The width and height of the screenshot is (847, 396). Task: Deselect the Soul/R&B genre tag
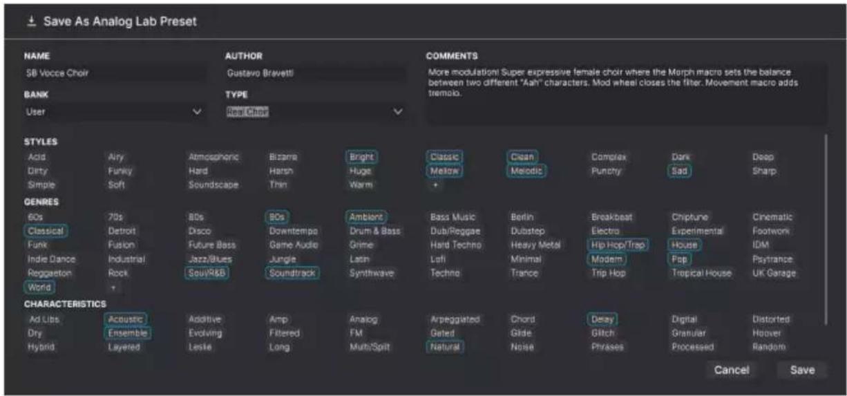208,273
